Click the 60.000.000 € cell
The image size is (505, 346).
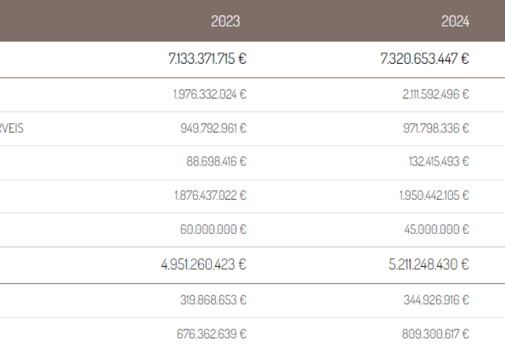tap(213, 230)
